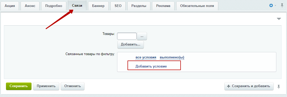The height and width of the screenshot is (97, 287).
Task: Click the Отменить button
Action: [x=73, y=86]
